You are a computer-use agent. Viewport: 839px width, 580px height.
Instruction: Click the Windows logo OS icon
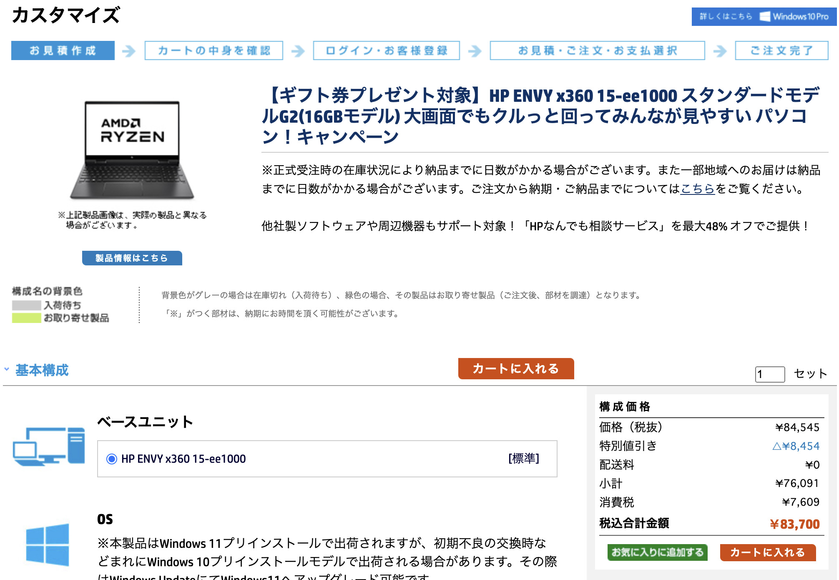click(48, 545)
